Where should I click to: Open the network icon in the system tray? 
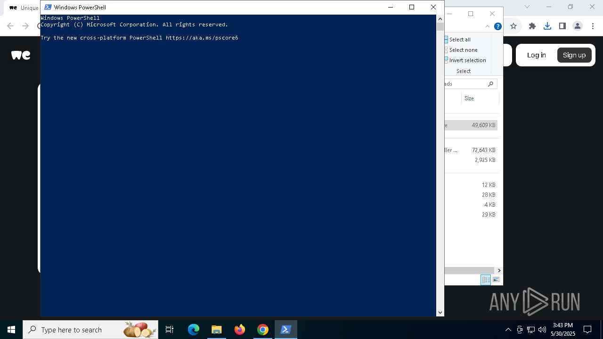coord(531,330)
